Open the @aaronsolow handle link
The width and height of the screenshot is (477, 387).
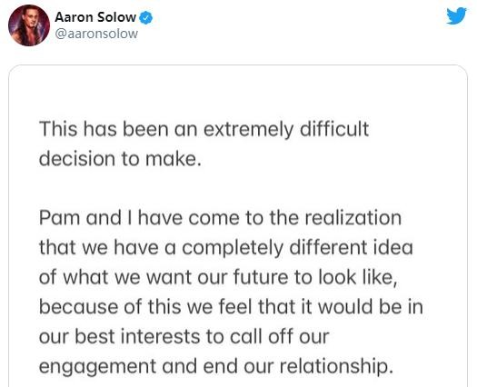(96, 34)
